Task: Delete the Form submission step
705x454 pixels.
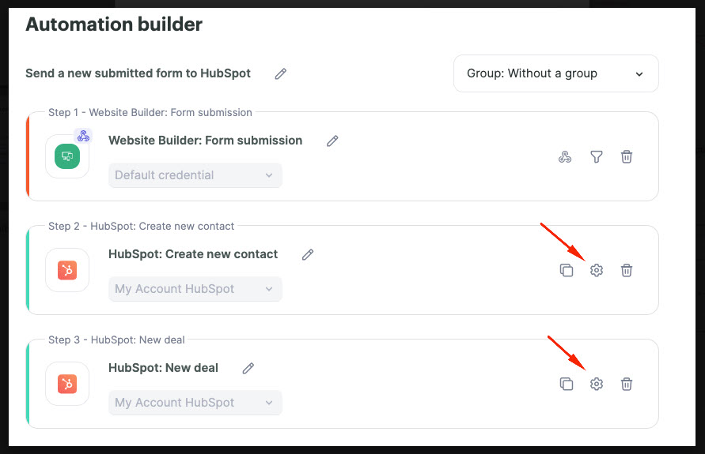Action: click(x=627, y=157)
